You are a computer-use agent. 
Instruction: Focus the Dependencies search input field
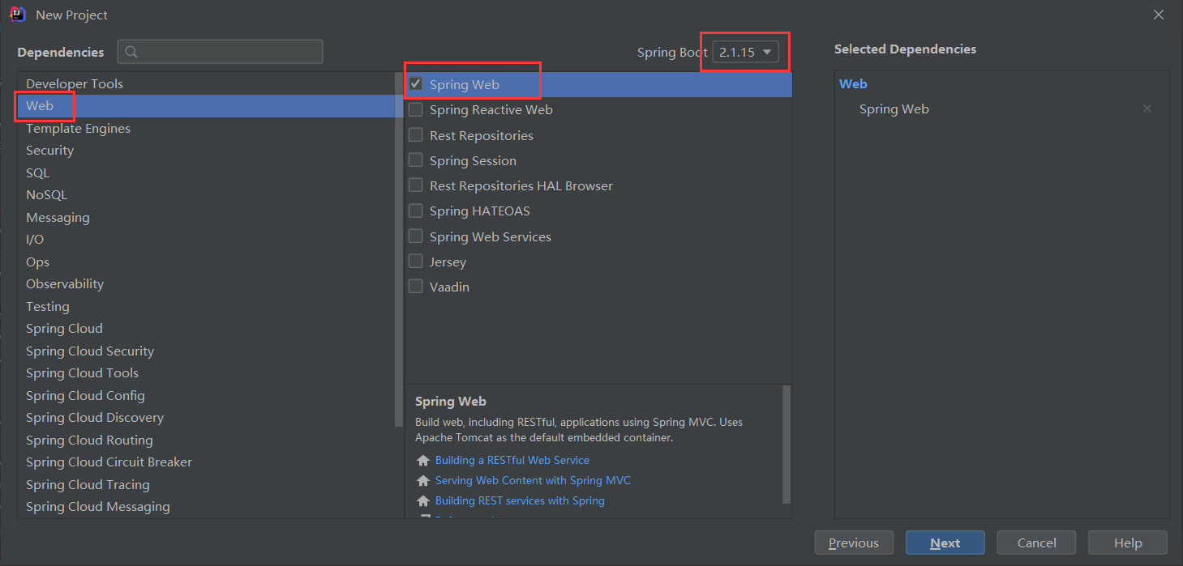[221, 52]
